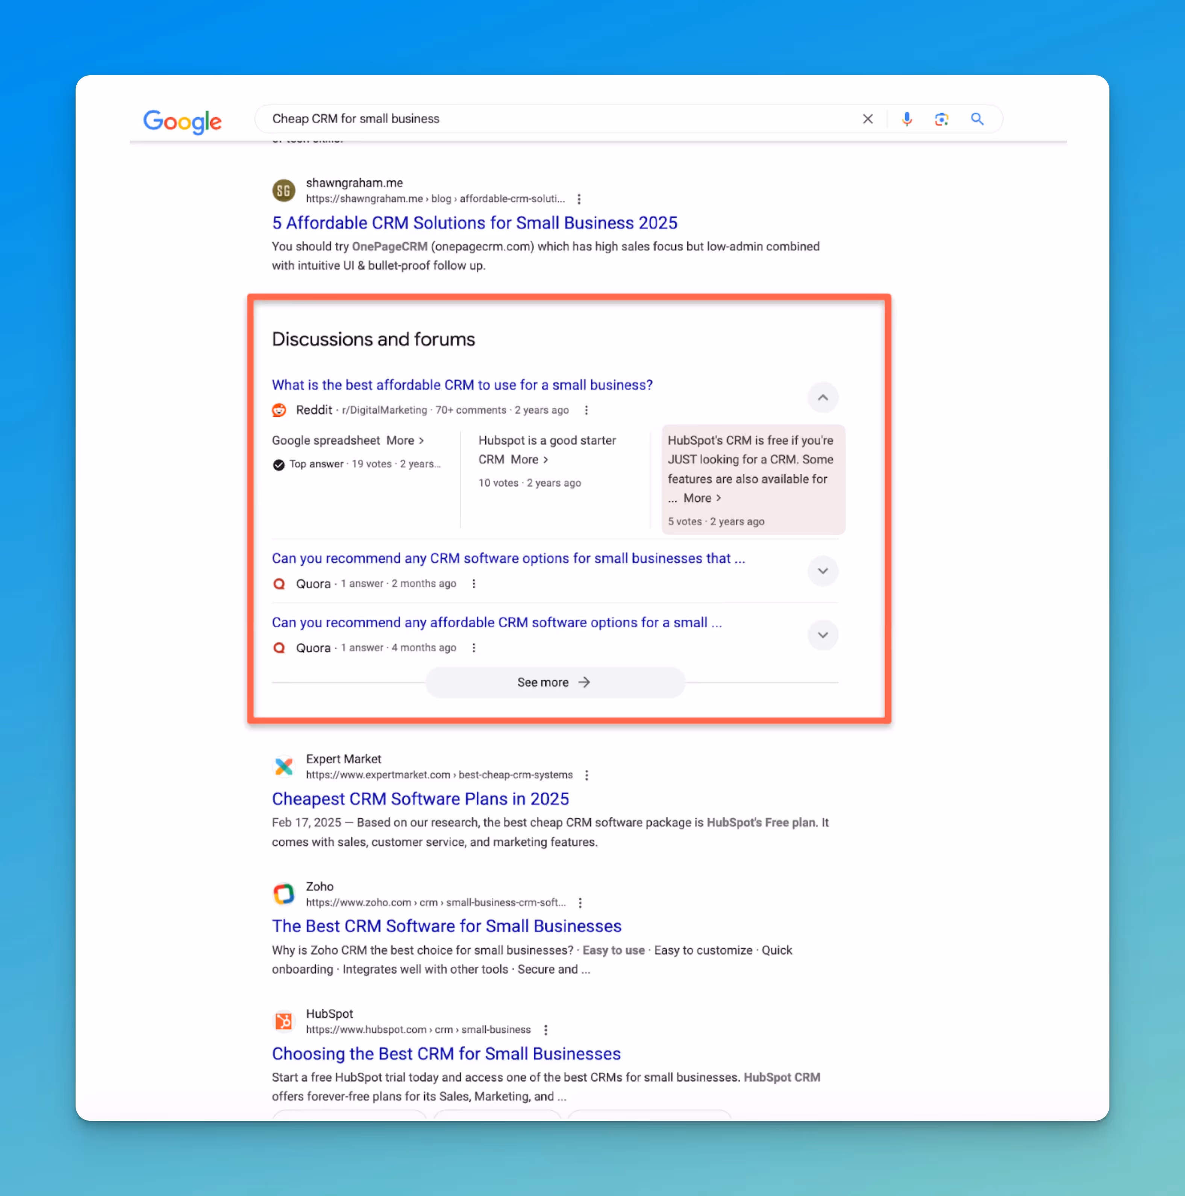
Task: Open "Cheapest CRM Software Plans in 2025"
Action: 420,799
